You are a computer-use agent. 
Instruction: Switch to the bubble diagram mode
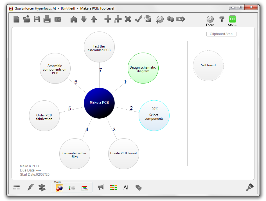click(x=59, y=188)
